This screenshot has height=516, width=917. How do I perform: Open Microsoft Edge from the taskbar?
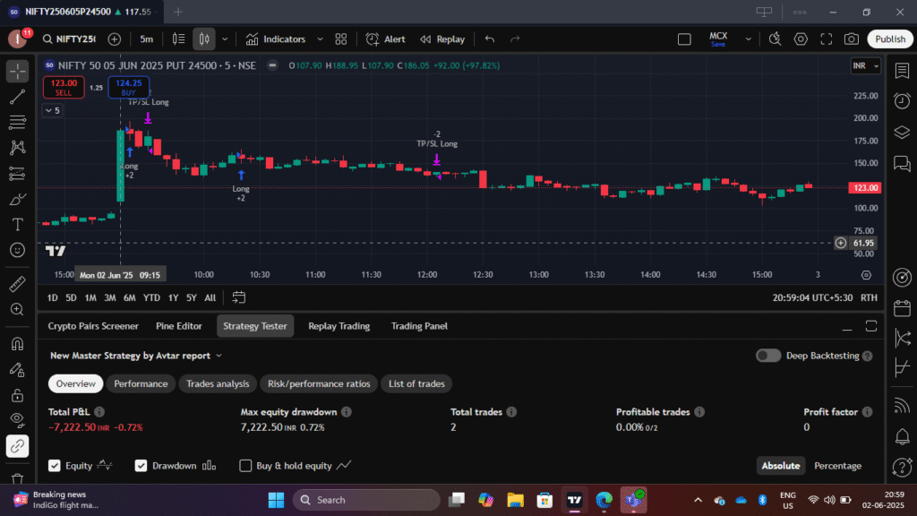coord(604,500)
